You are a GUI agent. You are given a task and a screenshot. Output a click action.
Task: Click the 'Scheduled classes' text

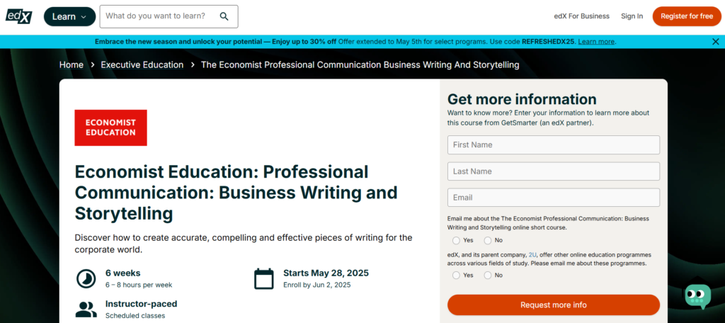135,316
